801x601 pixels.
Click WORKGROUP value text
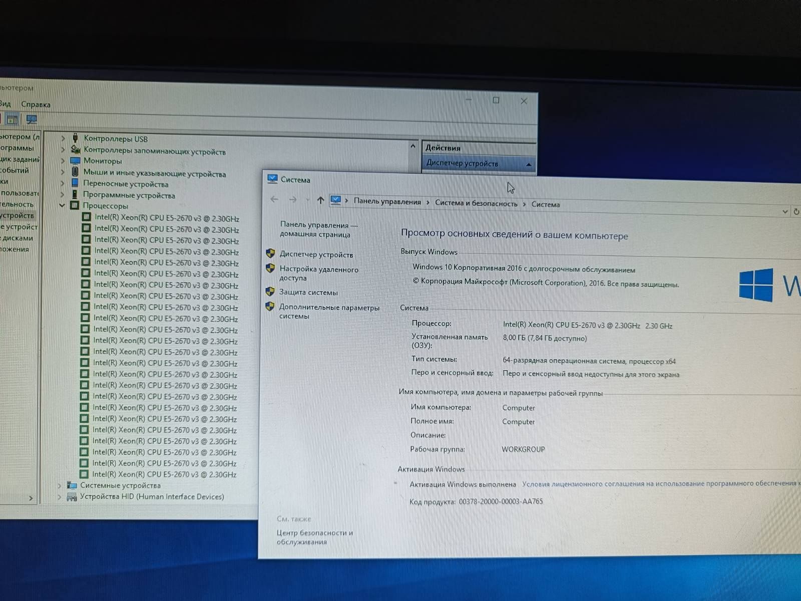click(x=523, y=449)
